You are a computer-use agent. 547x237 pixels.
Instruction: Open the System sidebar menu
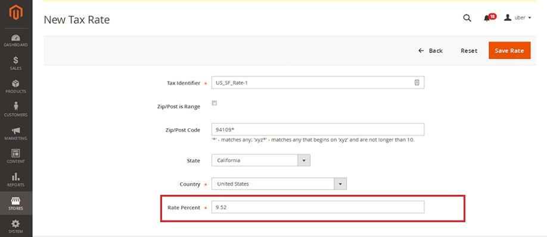coord(15,226)
